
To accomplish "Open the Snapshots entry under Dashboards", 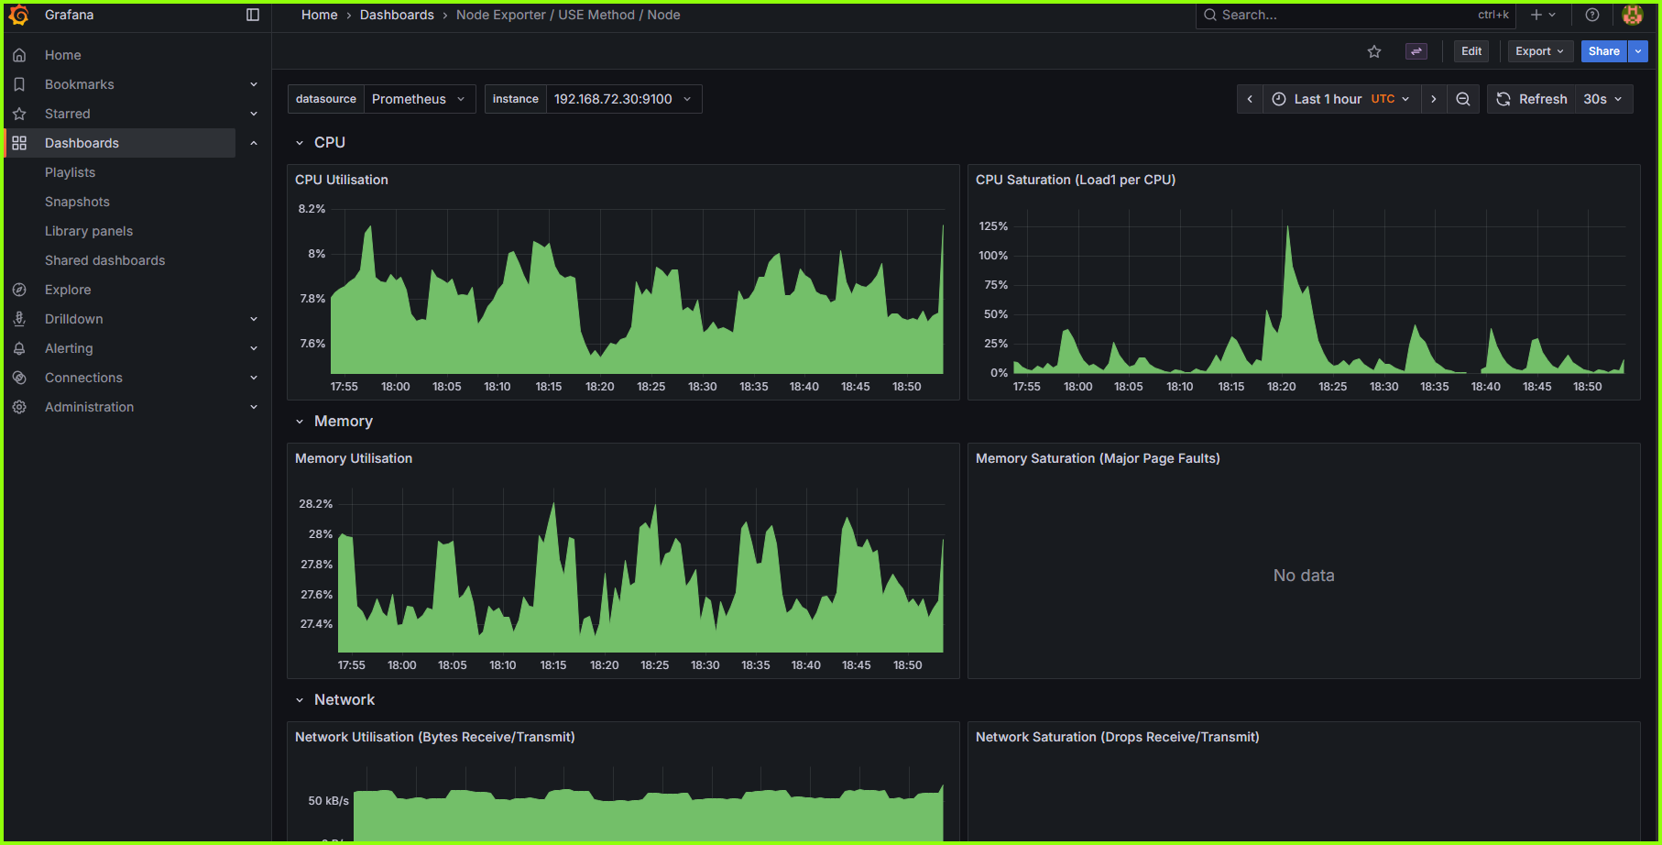I will 77,202.
